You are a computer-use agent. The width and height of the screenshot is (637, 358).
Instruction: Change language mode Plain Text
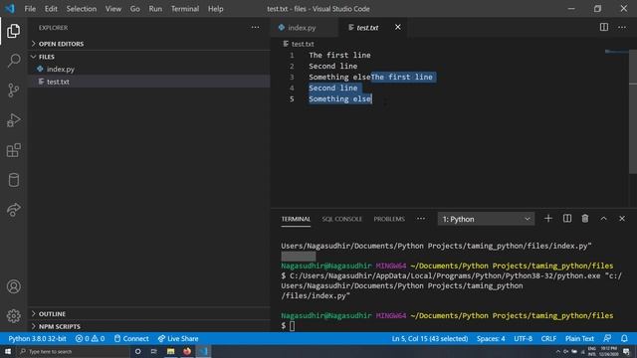[x=579, y=338]
